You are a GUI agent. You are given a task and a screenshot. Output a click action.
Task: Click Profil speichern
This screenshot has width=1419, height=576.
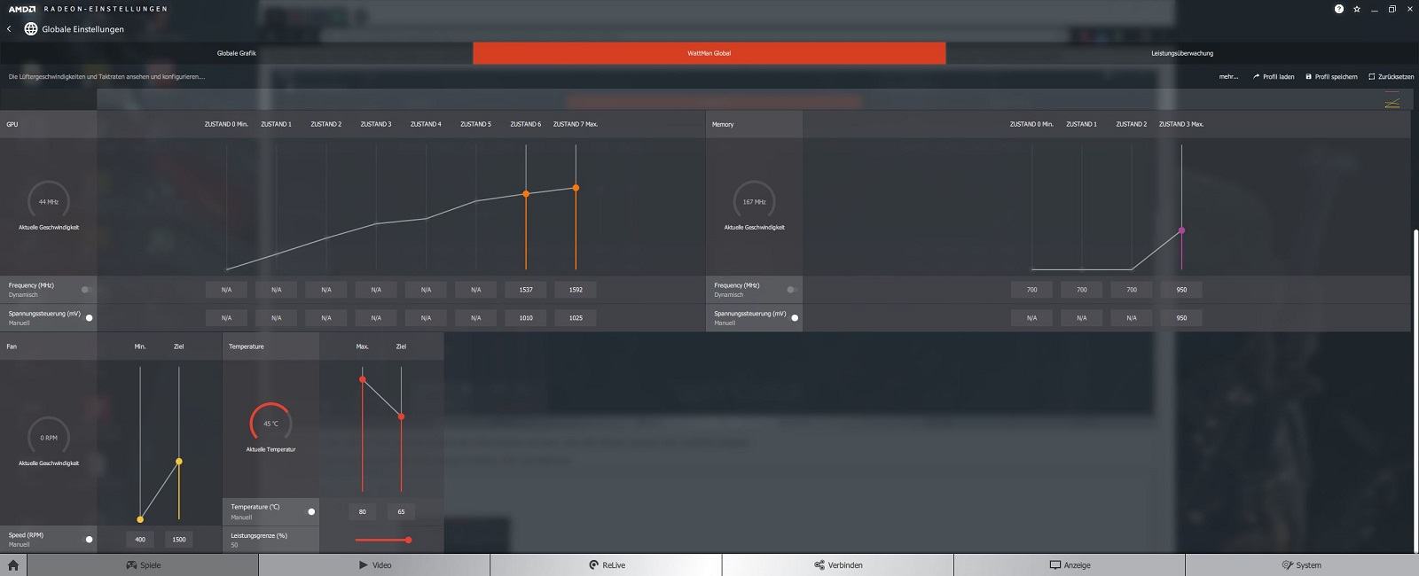1331,77
